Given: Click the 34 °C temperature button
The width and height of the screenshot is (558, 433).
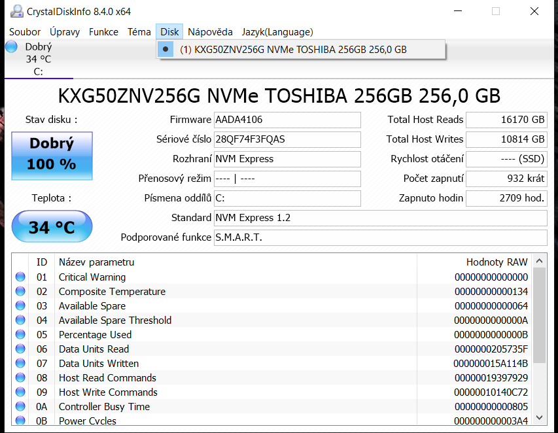Looking at the screenshot, I should tap(52, 227).
